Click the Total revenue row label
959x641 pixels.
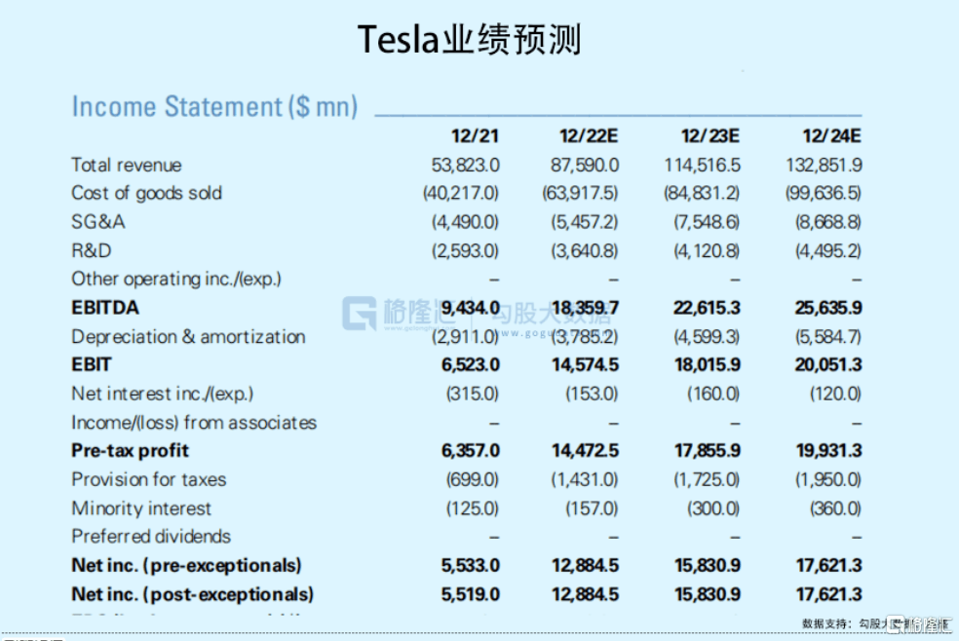point(127,165)
